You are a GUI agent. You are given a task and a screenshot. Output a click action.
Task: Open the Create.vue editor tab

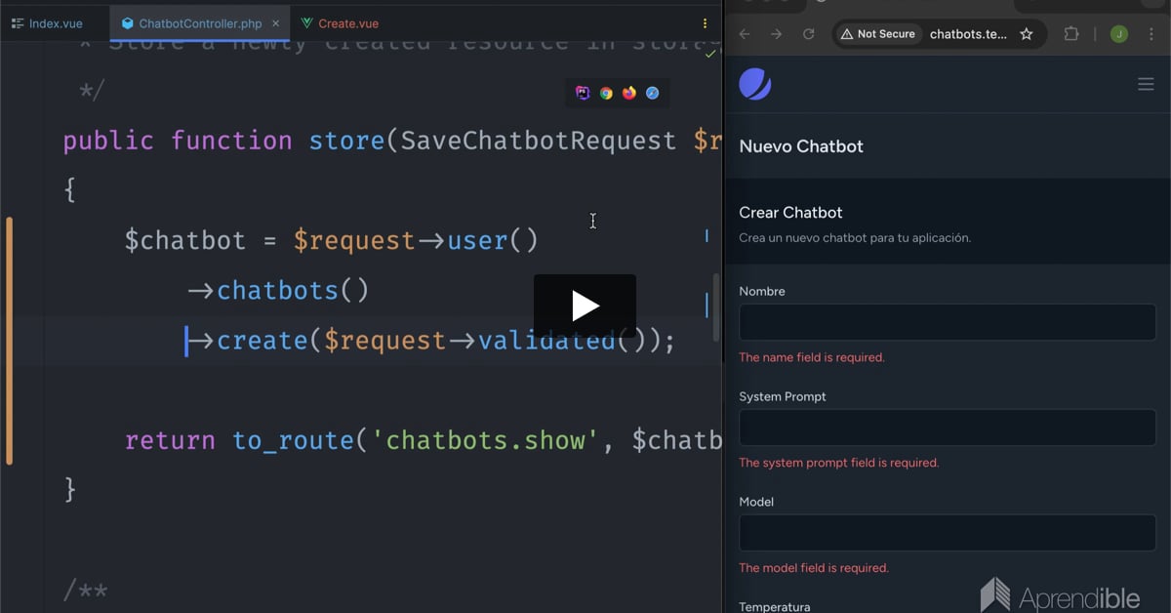click(340, 23)
